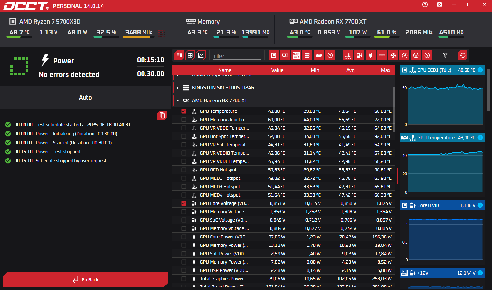492x290 pixels.
Task: Switch to table view in monitoring toolbar
Action: (190, 55)
